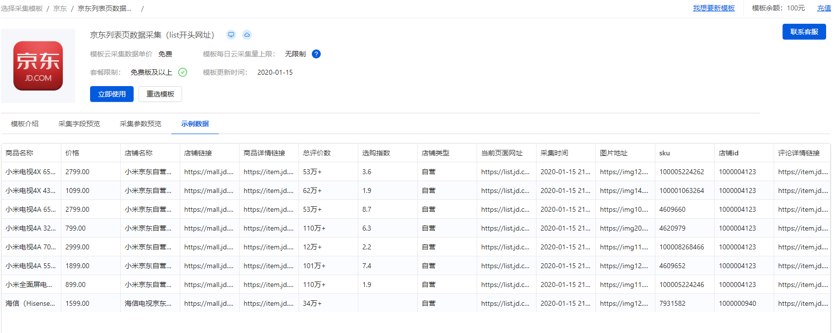Click image address cell https://img20...
Viewport: 837px width, 333px height.
coord(624,228)
